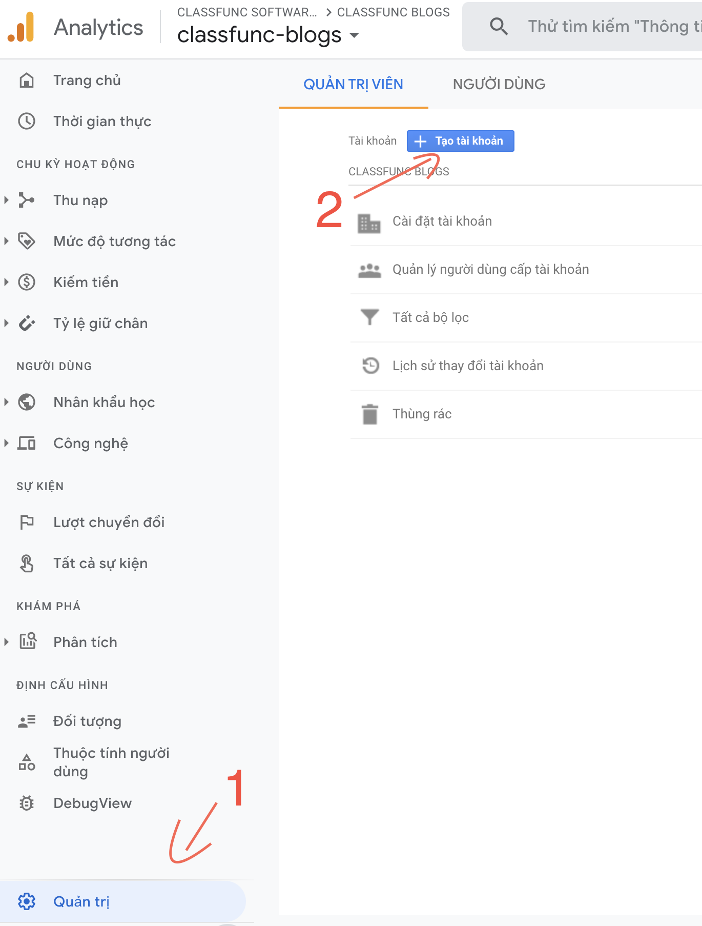
Task: Open Quản lý người dùng cấp tài khoản
Action: [490, 270]
